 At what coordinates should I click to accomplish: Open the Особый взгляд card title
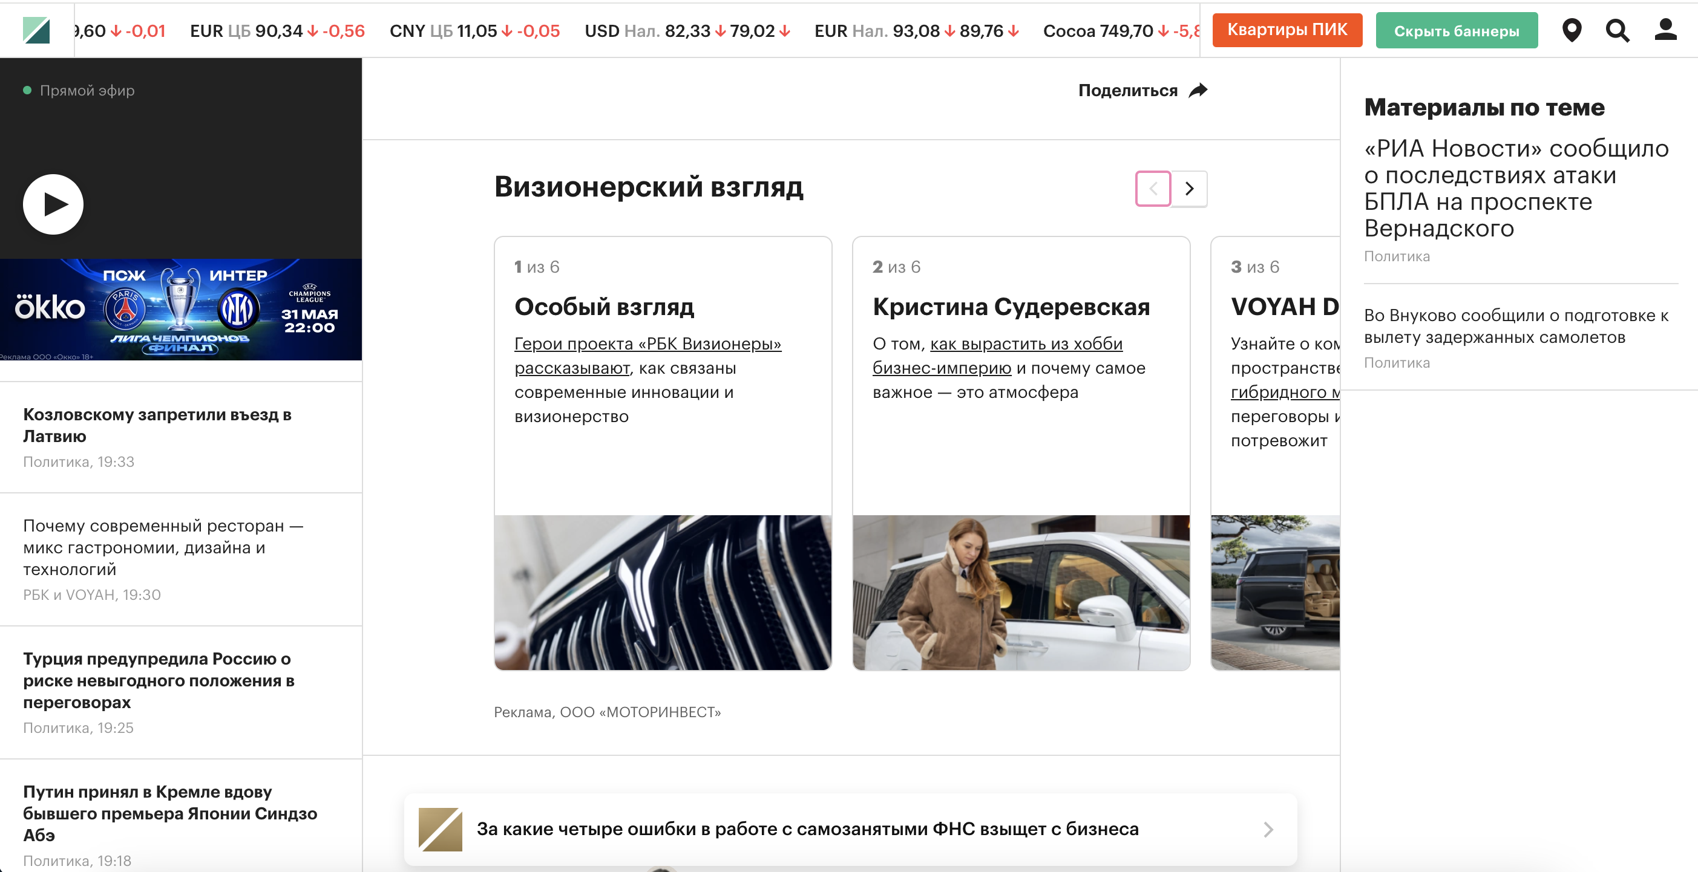(604, 307)
